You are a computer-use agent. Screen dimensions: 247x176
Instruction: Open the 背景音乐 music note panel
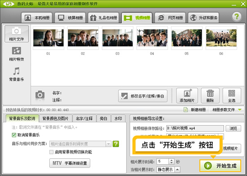pyautogui.click(x=16, y=74)
